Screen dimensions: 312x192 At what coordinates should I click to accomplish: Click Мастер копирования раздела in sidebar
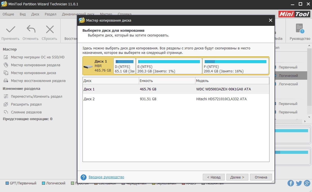[x=35, y=65]
